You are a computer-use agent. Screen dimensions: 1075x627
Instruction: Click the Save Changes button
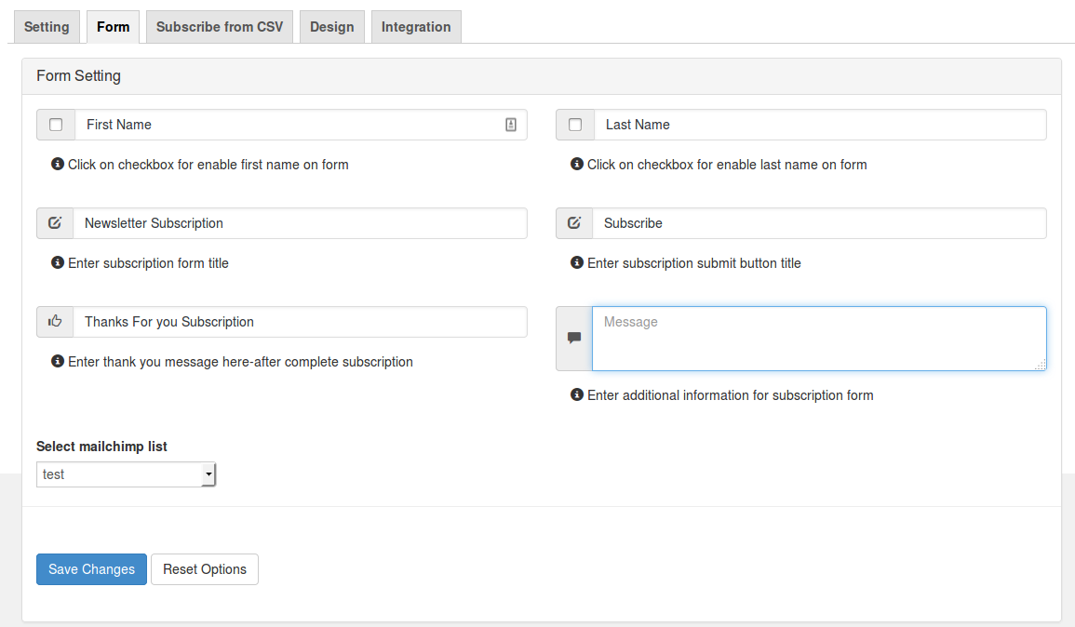click(91, 569)
